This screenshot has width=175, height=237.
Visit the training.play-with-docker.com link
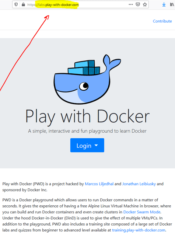click(139, 230)
